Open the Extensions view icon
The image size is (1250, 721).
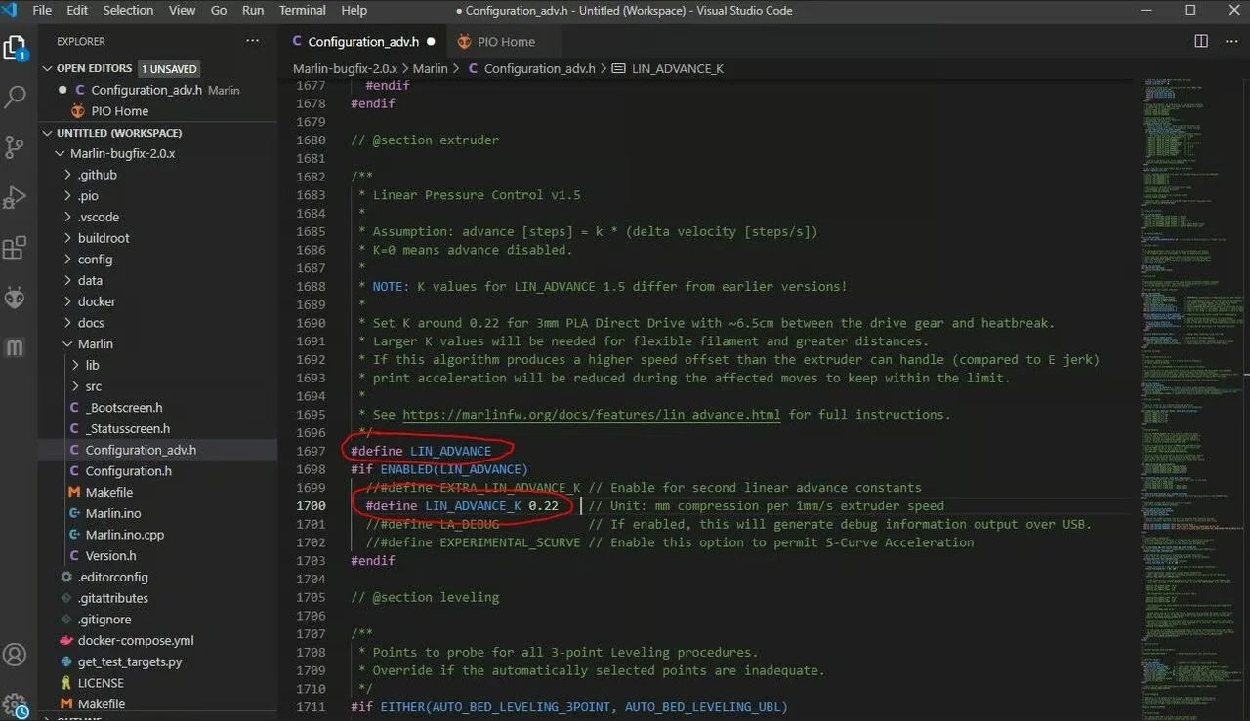pos(15,248)
